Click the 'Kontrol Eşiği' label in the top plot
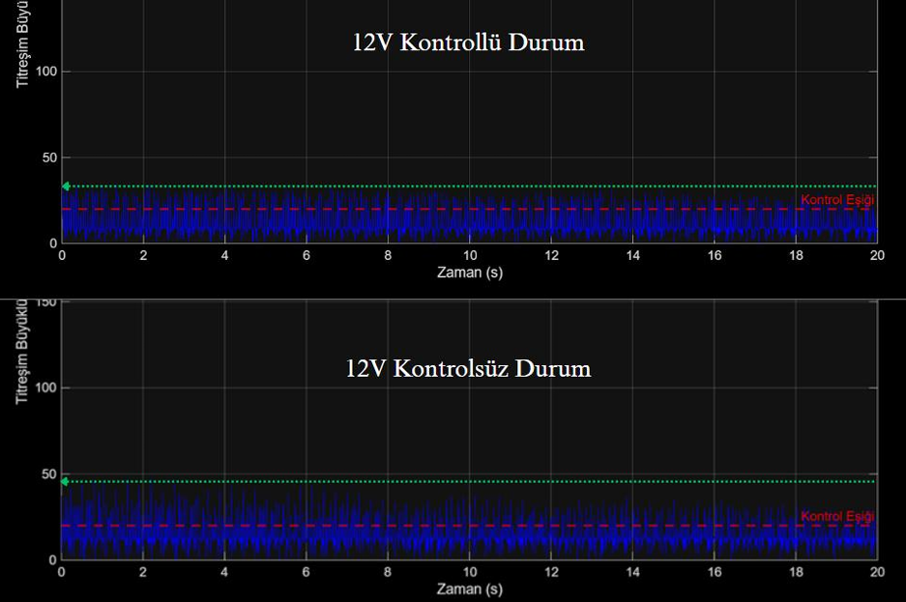This screenshot has width=906, height=602. (x=837, y=200)
